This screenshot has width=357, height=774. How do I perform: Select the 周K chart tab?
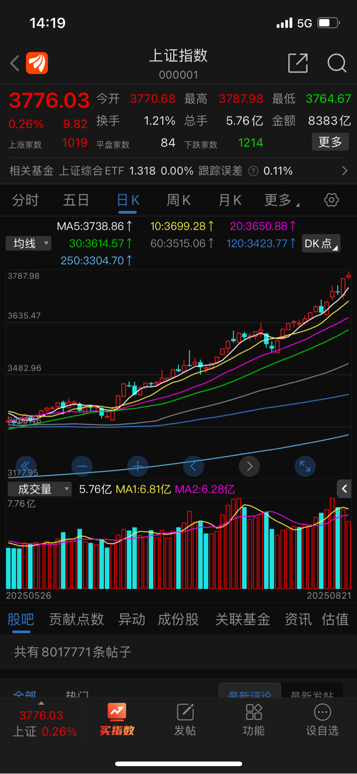178,200
